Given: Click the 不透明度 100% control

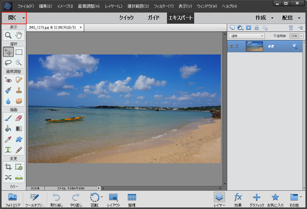Looking at the screenshot, I should [x=294, y=36].
